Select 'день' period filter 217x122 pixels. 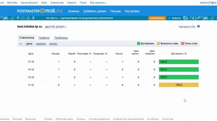click(29, 44)
